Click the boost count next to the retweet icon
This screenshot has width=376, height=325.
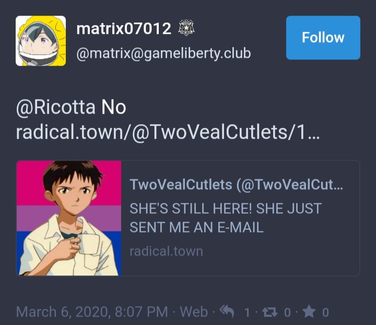point(287,312)
